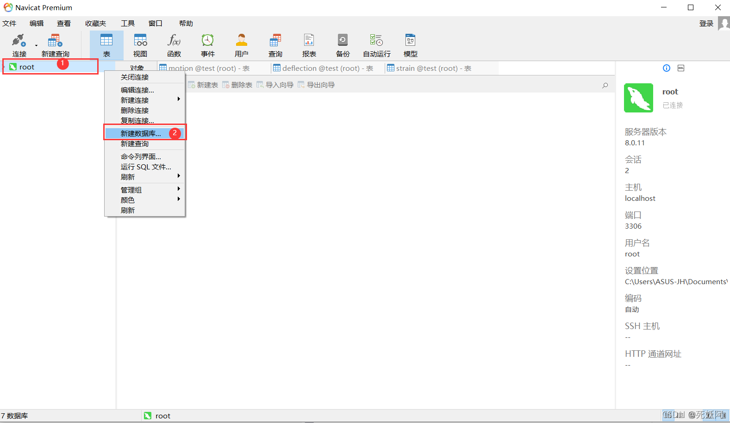Expand the 颜色 submenu arrow
Viewport: 730px width, 423px height.
[179, 199]
